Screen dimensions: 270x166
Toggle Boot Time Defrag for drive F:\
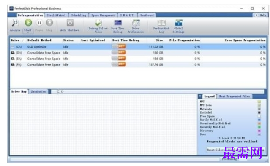click(x=119, y=64)
